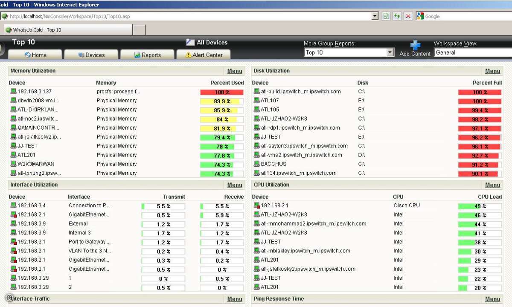Select the ATL-DKIRKLAN device icon
512x307 pixels.
(x=13, y=110)
